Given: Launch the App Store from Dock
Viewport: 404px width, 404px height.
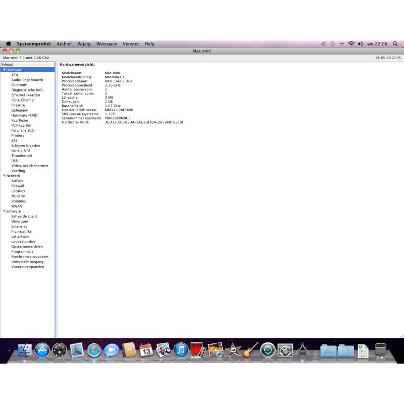Looking at the screenshot, I should [x=42, y=350].
